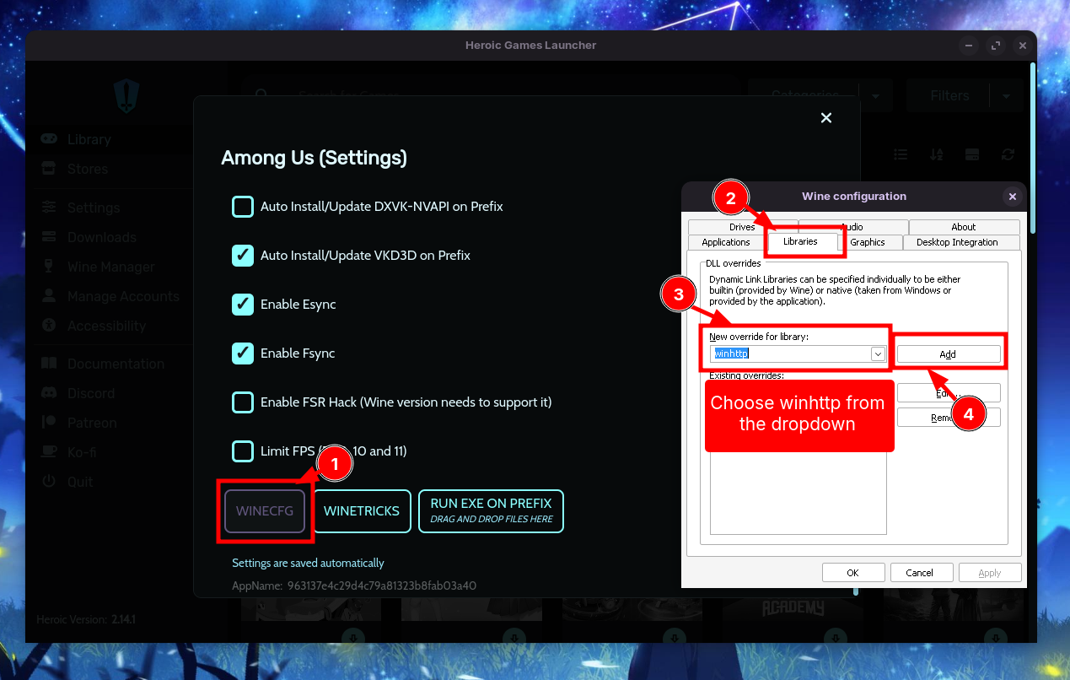The width and height of the screenshot is (1070, 680).
Task: Open Wine Manager via the wine glass icon
Action: click(x=49, y=267)
